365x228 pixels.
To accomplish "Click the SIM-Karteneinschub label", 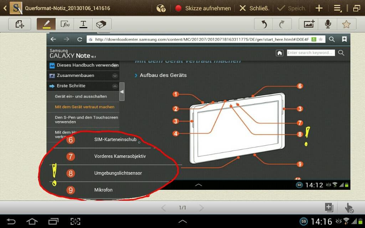I will (115, 140).
